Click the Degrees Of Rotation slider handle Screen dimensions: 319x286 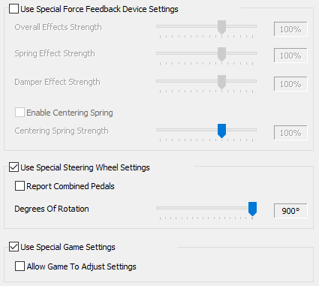[252, 209]
